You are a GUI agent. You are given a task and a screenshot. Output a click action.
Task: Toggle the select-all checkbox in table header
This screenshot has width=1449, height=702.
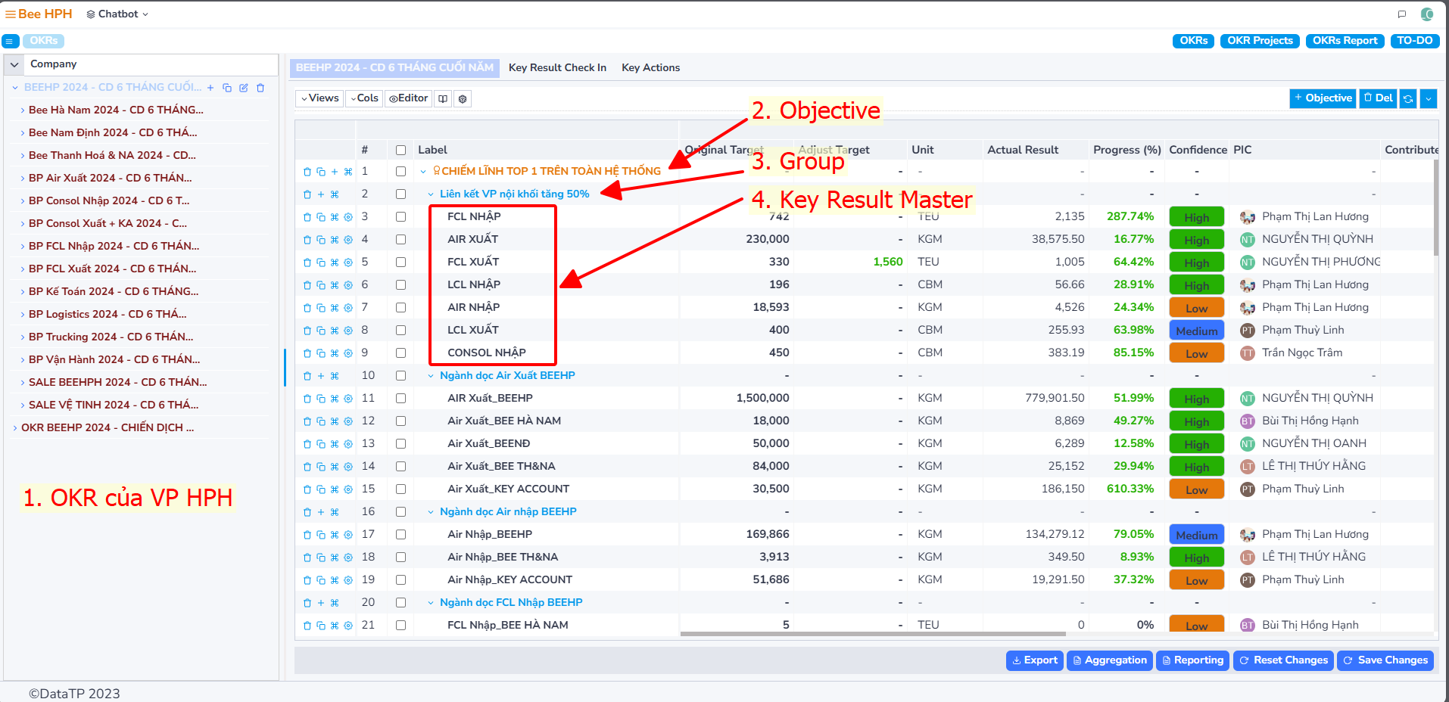(x=400, y=150)
